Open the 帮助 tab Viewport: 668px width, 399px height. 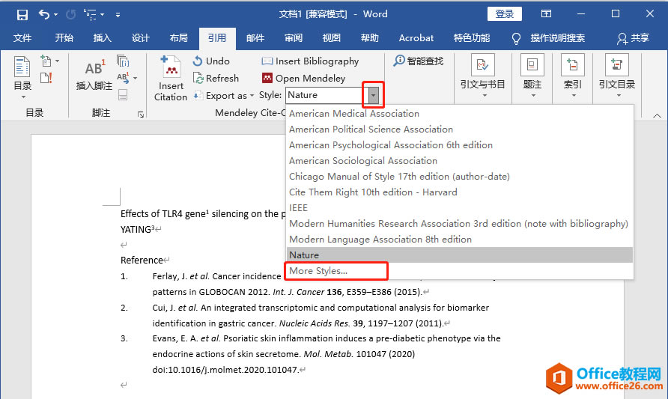(x=370, y=38)
